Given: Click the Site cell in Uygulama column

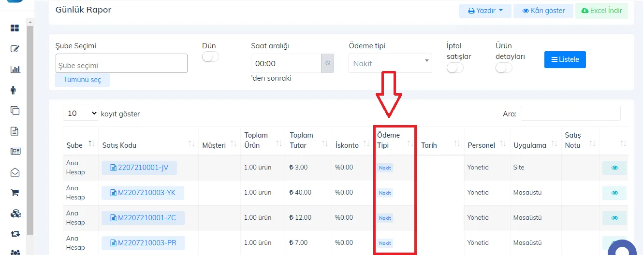Looking at the screenshot, I should 536,168.
